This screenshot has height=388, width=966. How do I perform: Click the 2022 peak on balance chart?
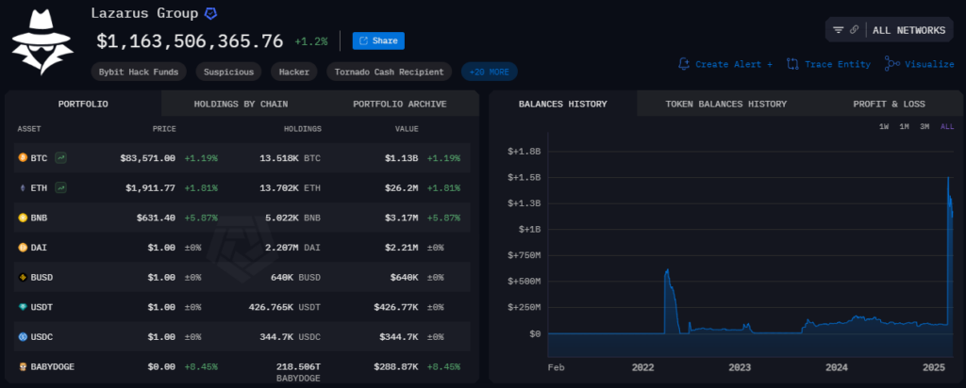point(667,270)
